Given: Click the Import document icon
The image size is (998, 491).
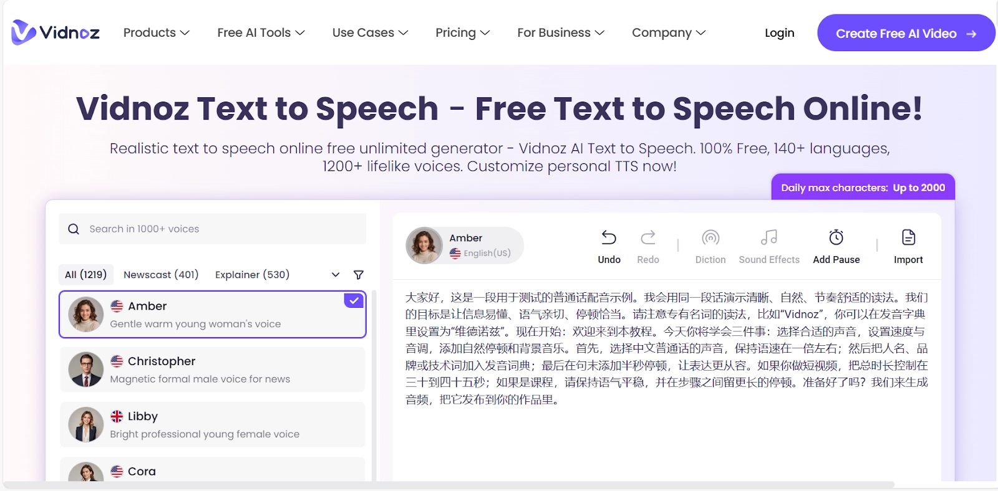Looking at the screenshot, I should point(908,237).
